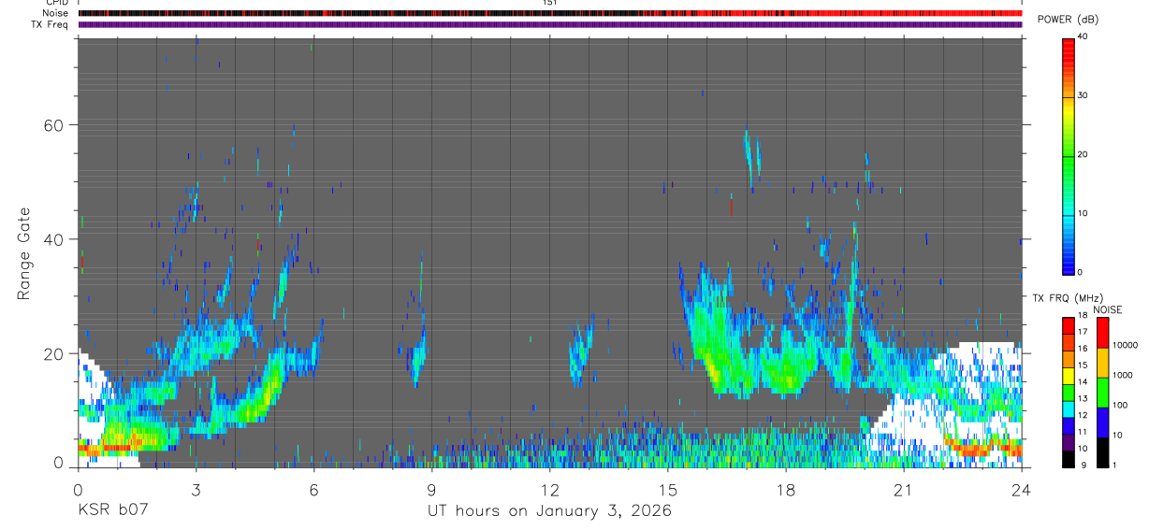Click the 21 UT hour tick label
This screenshot has width=1149, height=530.
(903, 489)
